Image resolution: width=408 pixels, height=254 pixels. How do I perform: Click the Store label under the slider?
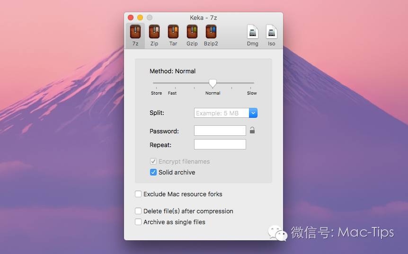pos(156,93)
